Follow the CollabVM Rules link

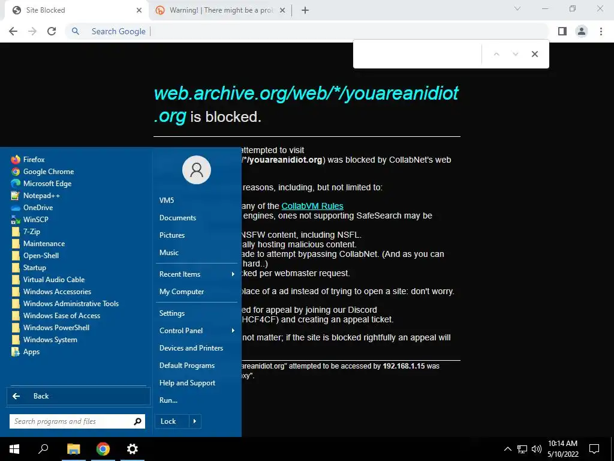click(312, 206)
